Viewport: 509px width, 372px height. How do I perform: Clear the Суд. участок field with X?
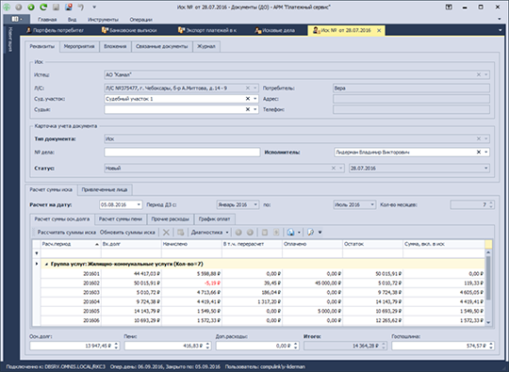(248, 99)
